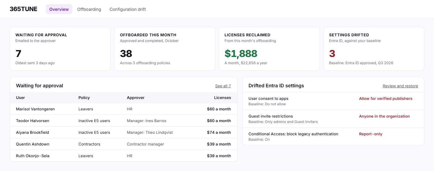
Task: Click Baseline: Only admins and Guest Inviters
Action: [x=283, y=122]
